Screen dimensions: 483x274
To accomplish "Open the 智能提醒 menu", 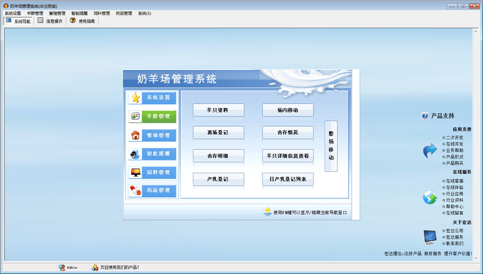I will click(79, 13).
